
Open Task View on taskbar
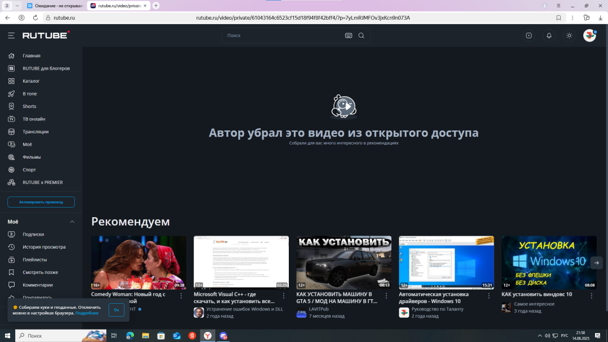[x=114, y=336]
